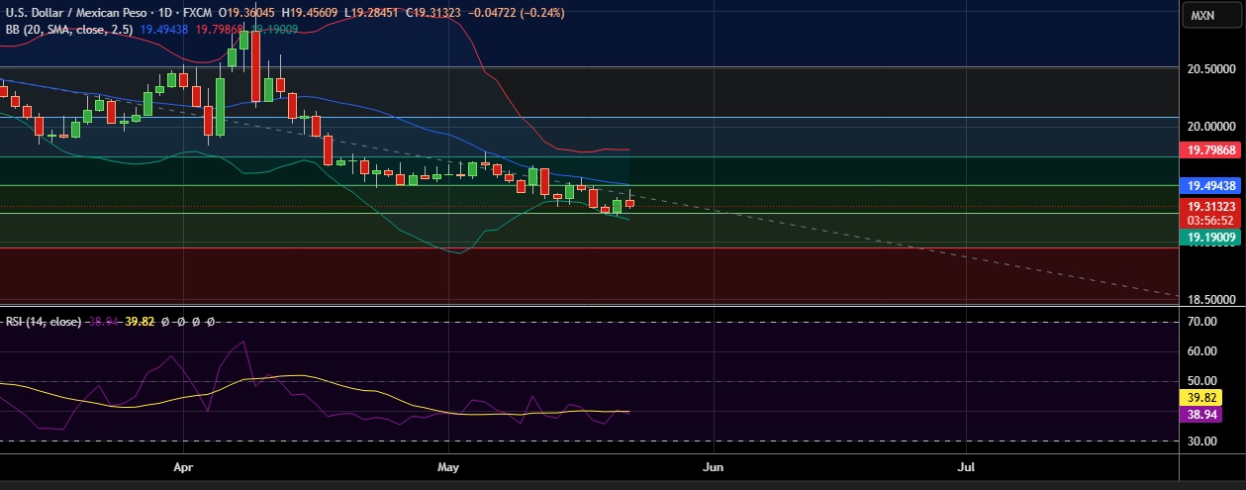1246x490 pixels.
Task: Click the Apr date on time axis
Action: pyautogui.click(x=182, y=464)
